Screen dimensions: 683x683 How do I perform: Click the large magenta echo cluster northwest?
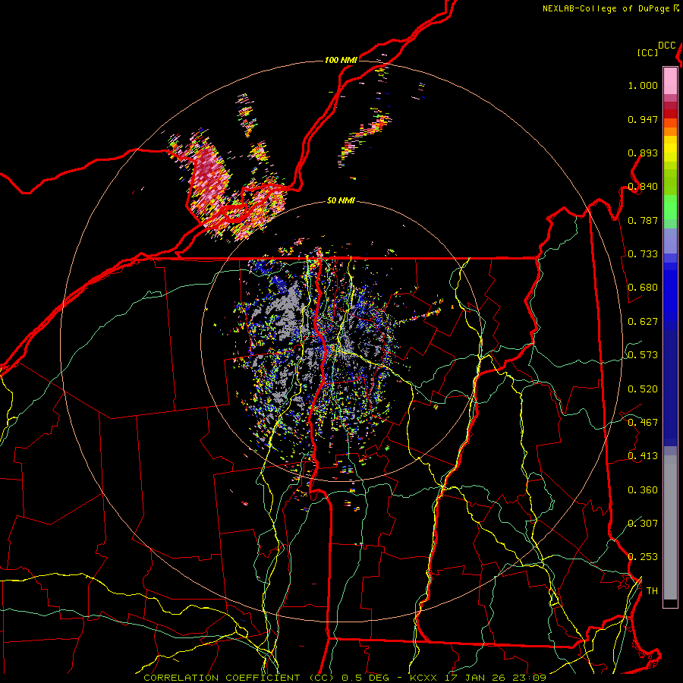[210, 173]
